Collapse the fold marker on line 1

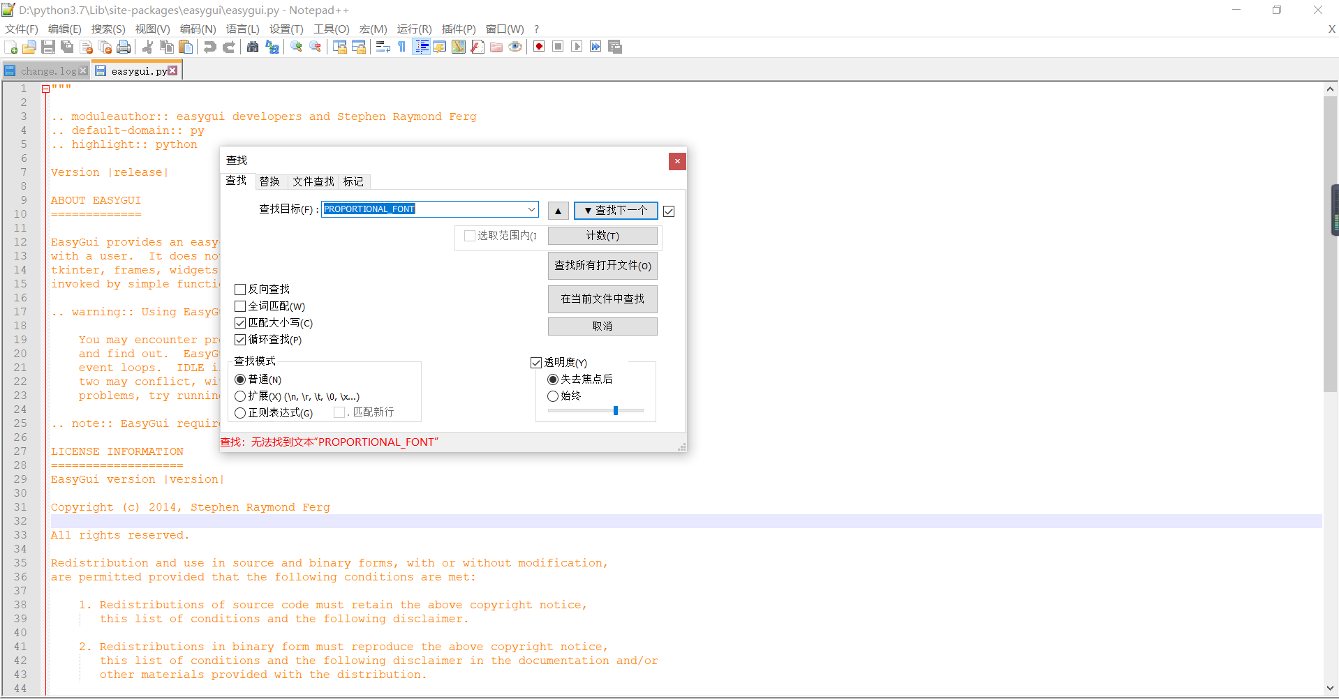[45, 89]
